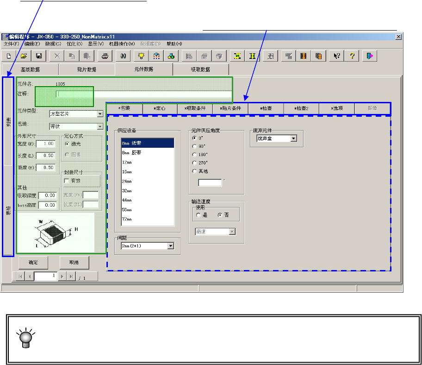
Task: Click the What's This pointer help icon
Action: 337,56
